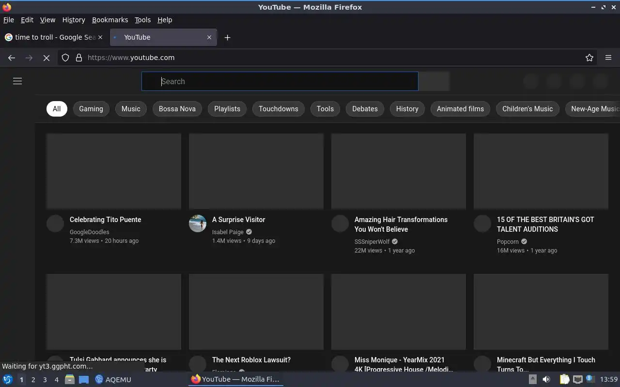The height and width of the screenshot is (387, 620).
Task: Click Popcorn channel verified checkmark
Action: [524, 242]
